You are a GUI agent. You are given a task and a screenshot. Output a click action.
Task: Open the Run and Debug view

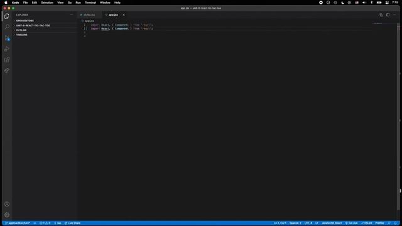(7, 49)
